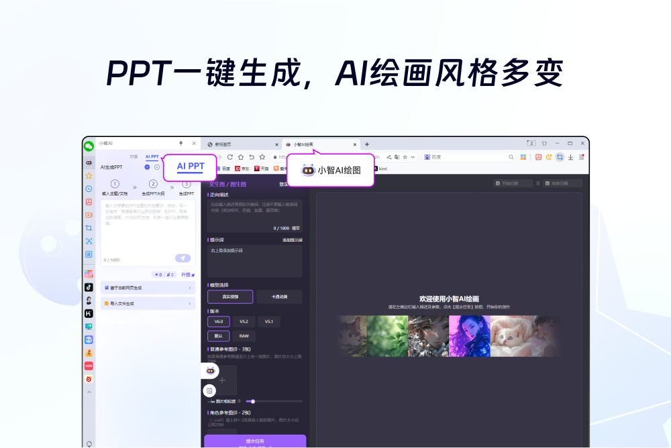Click the 升级 upgrade link
Screen dimensions: 671x448
point(187,275)
